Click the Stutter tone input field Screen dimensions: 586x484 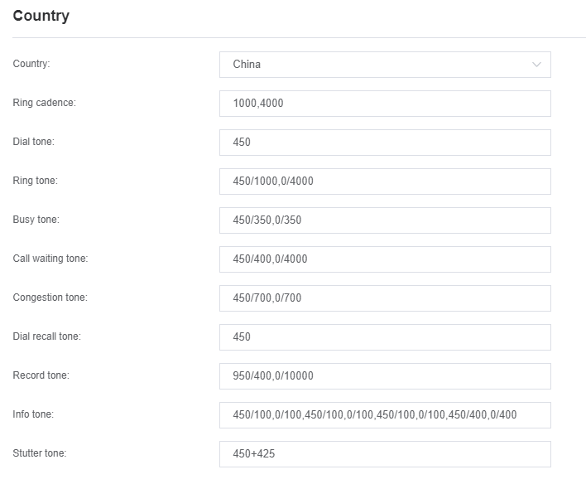click(x=385, y=453)
